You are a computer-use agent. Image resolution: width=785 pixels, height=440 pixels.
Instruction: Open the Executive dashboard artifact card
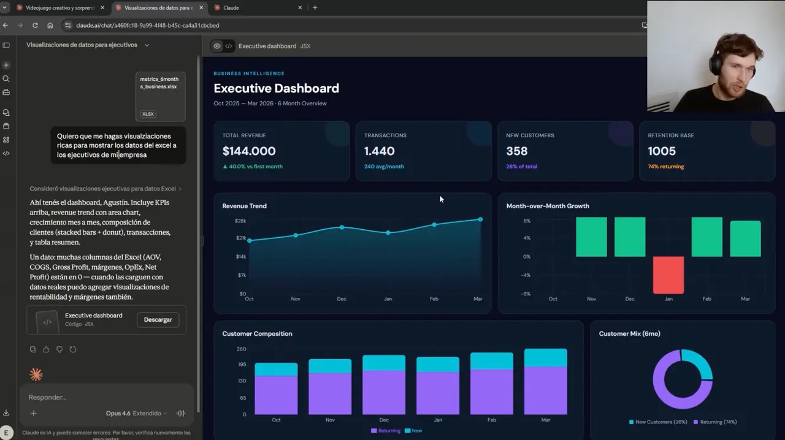(106, 320)
